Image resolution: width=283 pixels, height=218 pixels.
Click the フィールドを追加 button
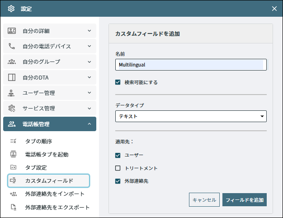tap(245, 200)
